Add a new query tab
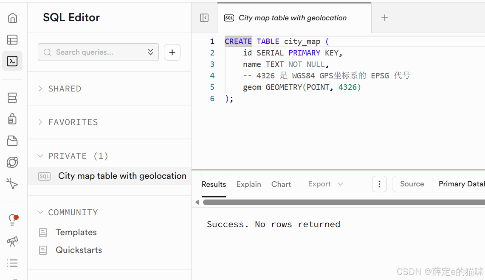This screenshot has width=485, height=280. tap(384, 18)
